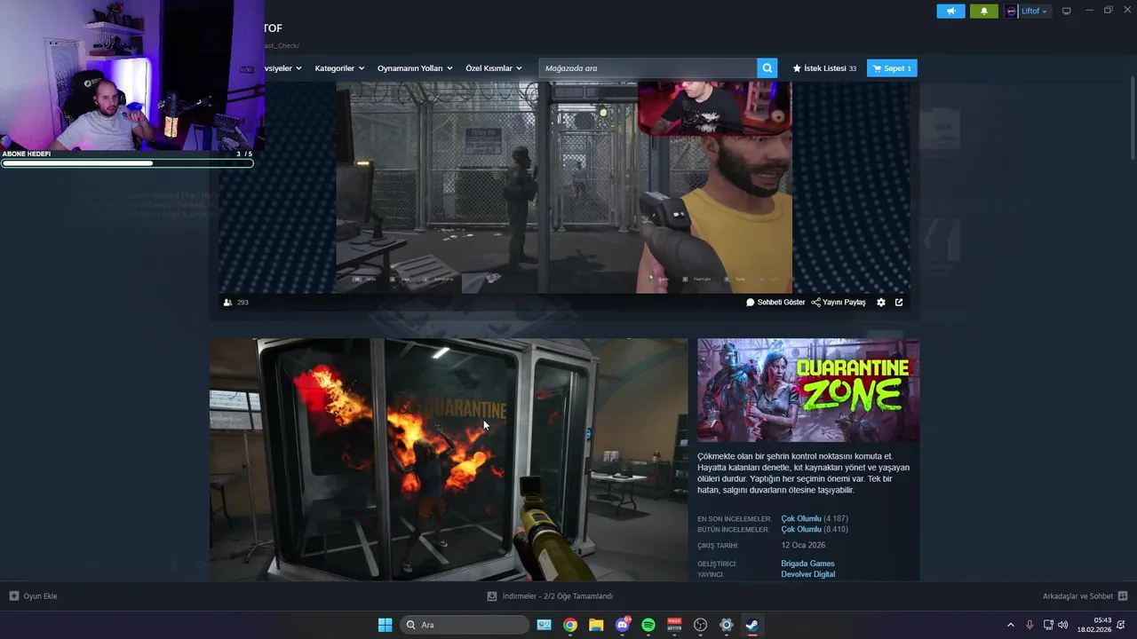The height and width of the screenshot is (639, 1137).
Task: Click the Abone Hedefi progress bar
Action: point(127,163)
